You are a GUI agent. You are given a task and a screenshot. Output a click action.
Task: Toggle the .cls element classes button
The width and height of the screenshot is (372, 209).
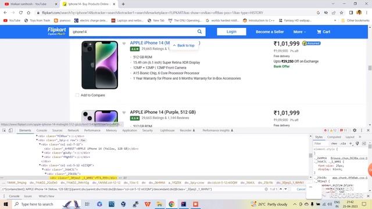pos(343,143)
